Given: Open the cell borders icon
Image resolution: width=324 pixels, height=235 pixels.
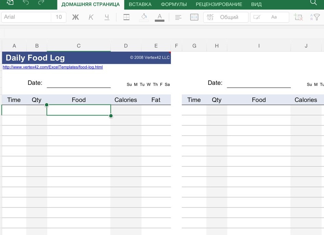Looking at the screenshot, I should coord(126,17).
